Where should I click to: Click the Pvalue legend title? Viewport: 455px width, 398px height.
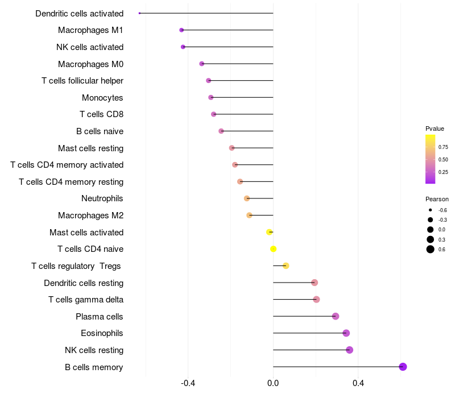point(435,128)
